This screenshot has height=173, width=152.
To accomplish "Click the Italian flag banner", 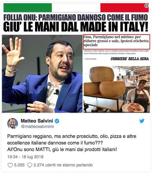I will tap(76, 8).
